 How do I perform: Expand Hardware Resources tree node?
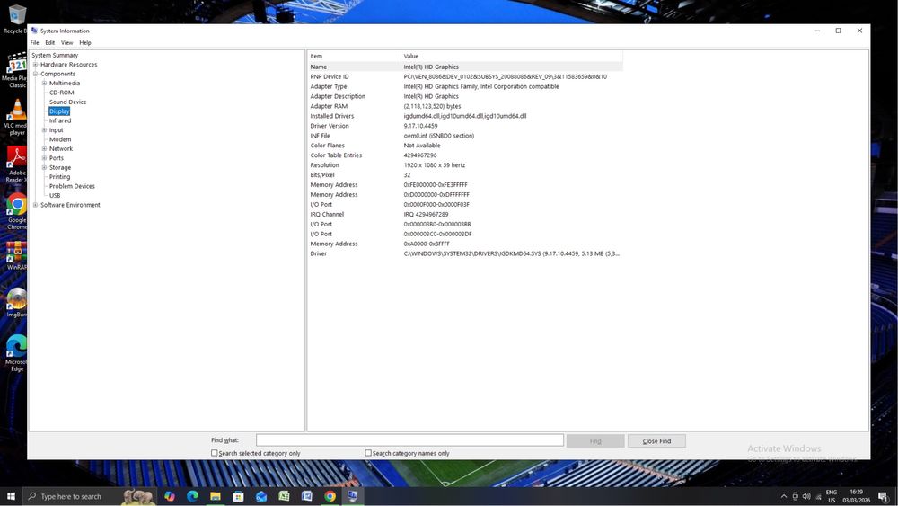36,65
